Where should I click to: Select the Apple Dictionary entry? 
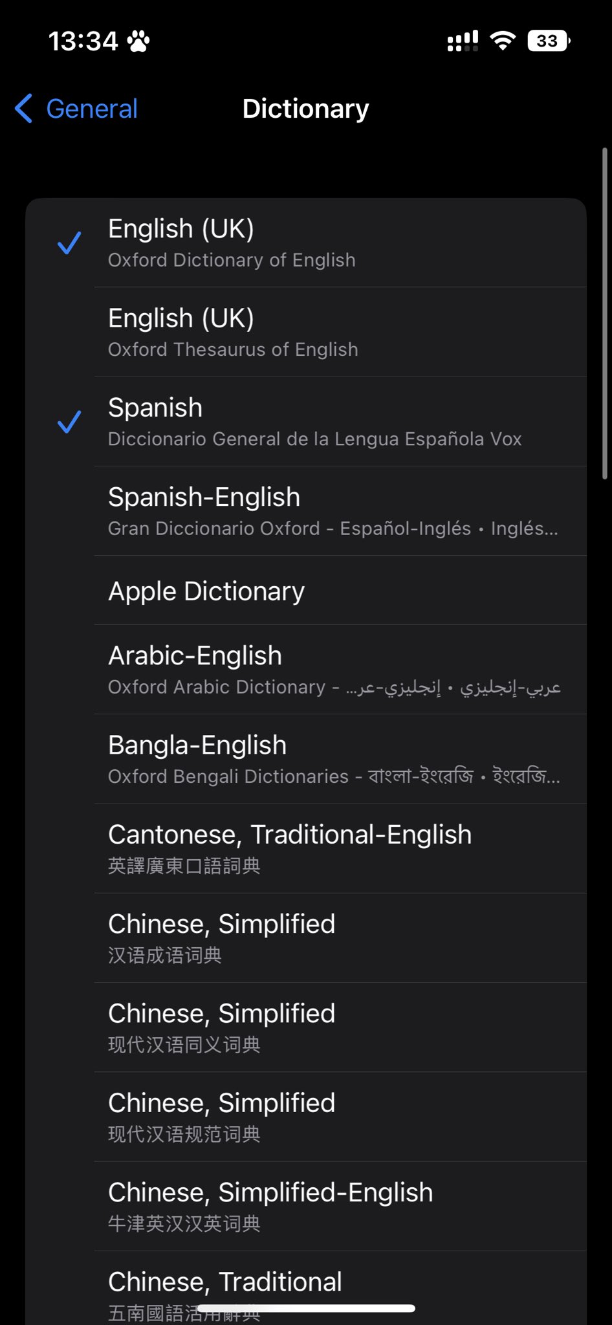340,591
